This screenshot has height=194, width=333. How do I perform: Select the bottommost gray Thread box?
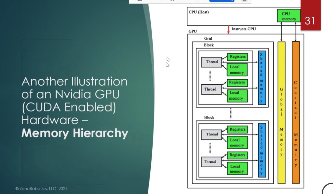tap(210, 162)
